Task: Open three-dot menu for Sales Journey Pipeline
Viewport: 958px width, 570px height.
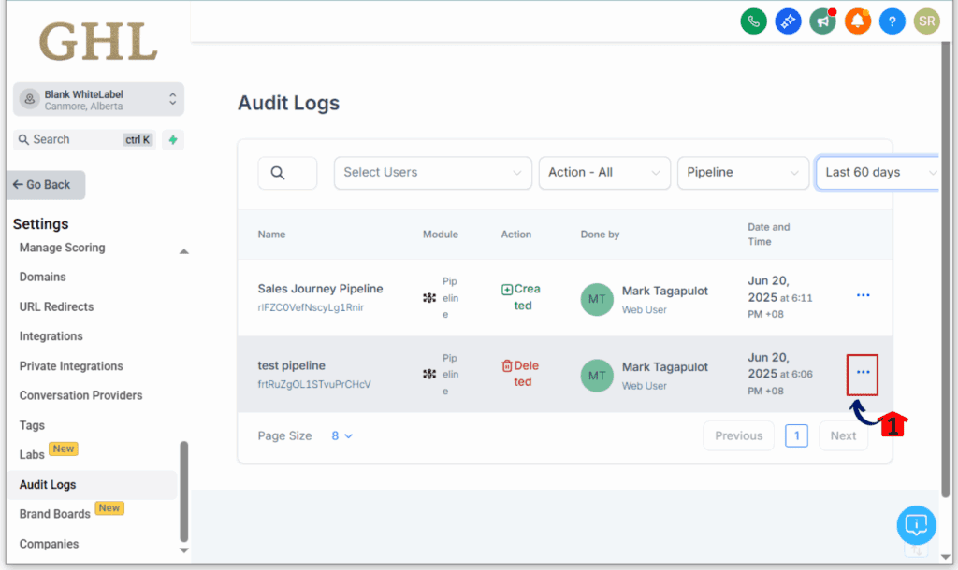Action: pyautogui.click(x=863, y=295)
